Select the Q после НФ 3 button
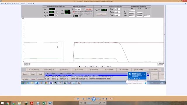This screenshot has height=105, width=187. coord(94,70)
